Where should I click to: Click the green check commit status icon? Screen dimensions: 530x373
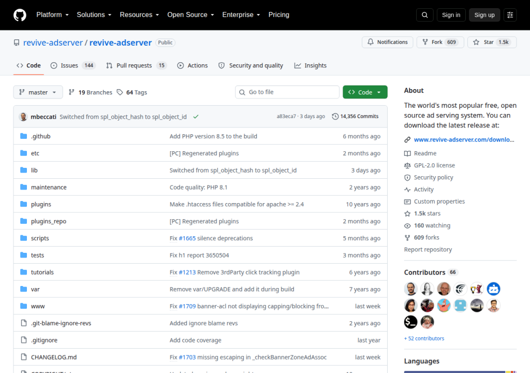point(196,117)
